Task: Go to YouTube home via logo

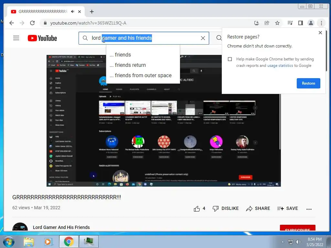Action: pos(42,38)
